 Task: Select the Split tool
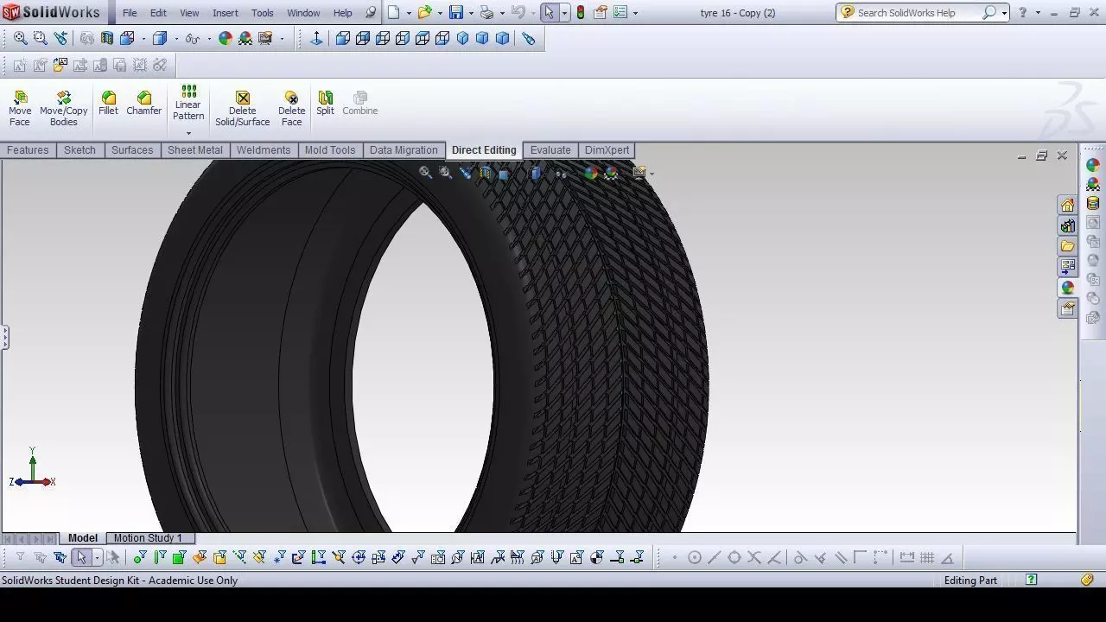(325, 103)
